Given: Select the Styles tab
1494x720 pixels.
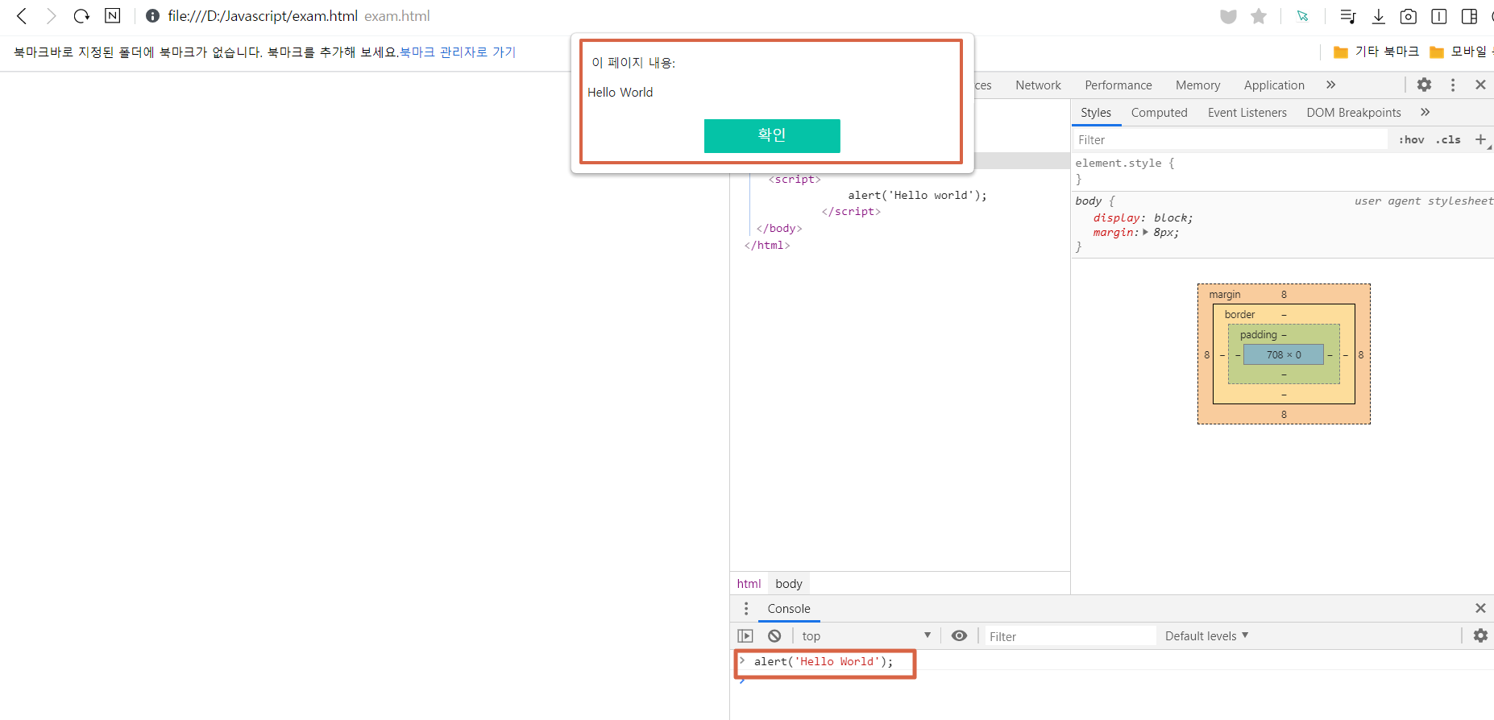Looking at the screenshot, I should (x=1096, y=113).
